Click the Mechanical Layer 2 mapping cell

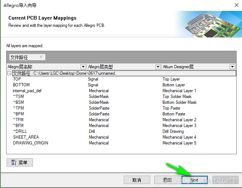coord(179,120)
